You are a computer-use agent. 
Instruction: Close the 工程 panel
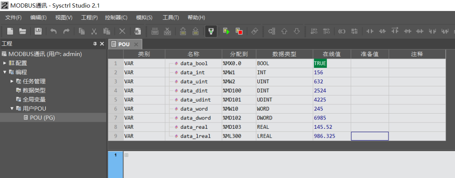click(x=102, y=44)
